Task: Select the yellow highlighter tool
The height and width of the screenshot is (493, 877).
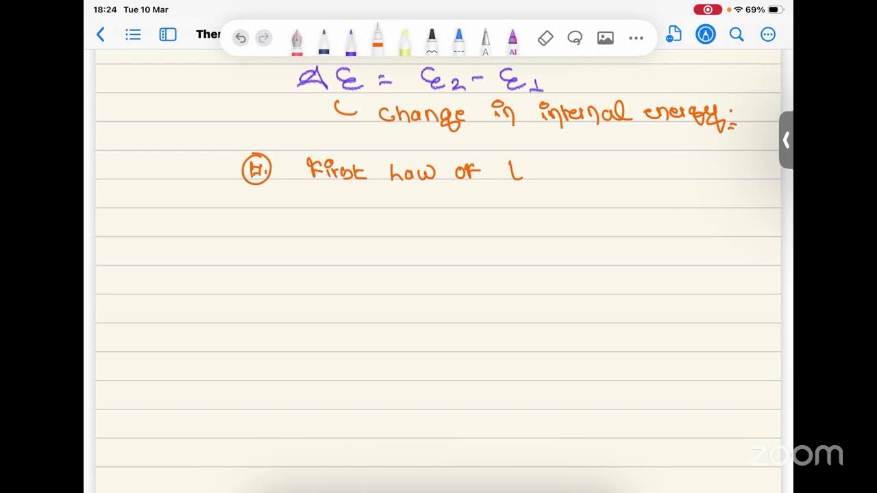Action: point(405,41)
